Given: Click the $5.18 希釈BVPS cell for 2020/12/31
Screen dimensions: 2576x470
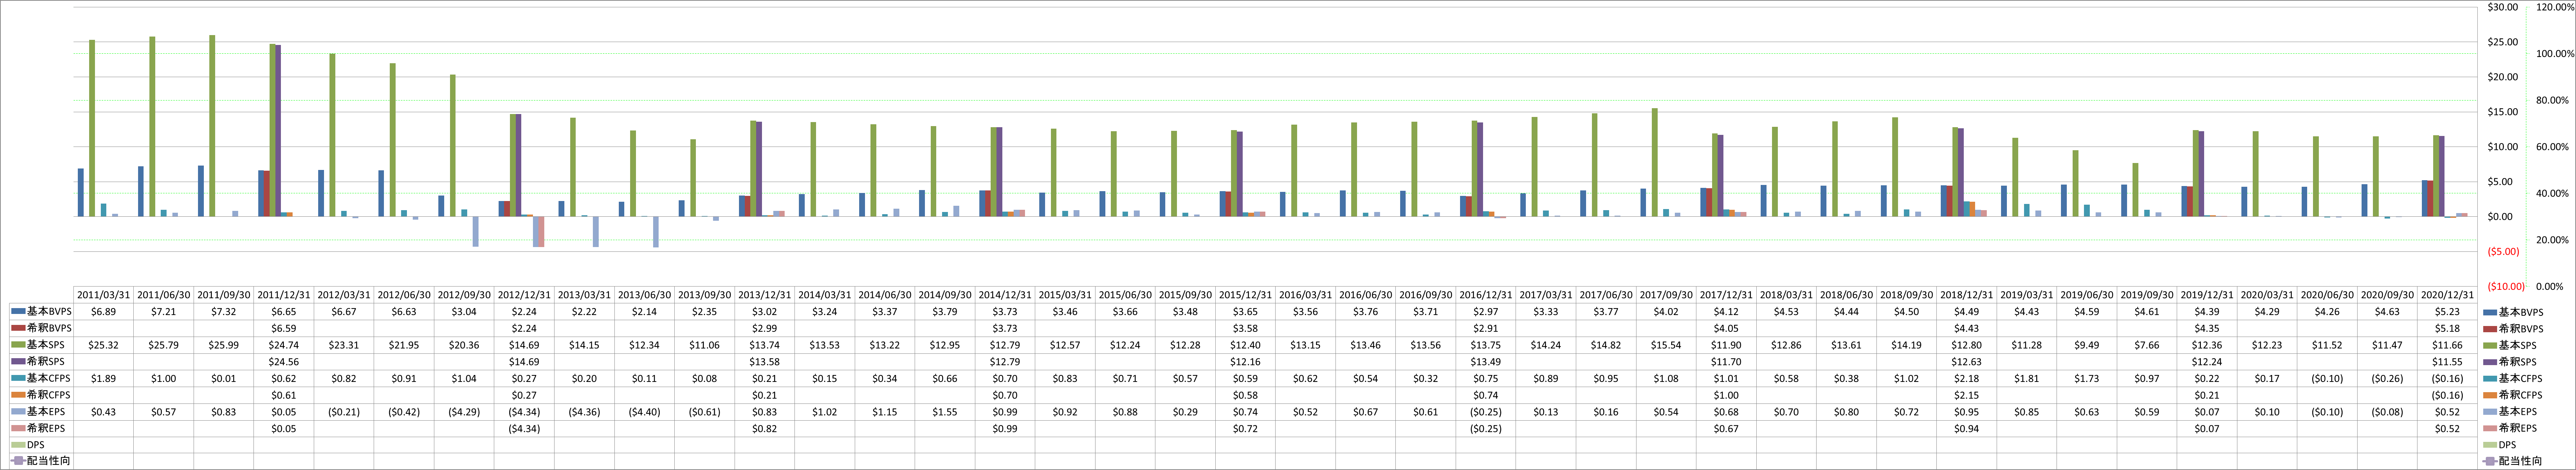Looking at the screenshot, I should (2447, 328).
